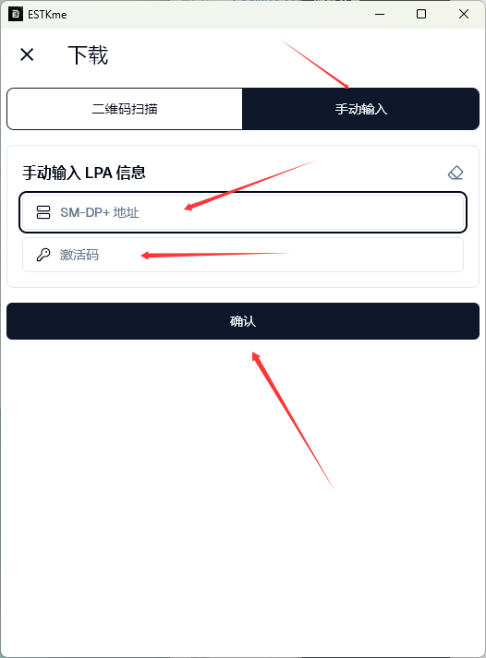The image size is (486, 658).
Task: Clear LPA fields with the eraser icon
Action: tap(456, 173)
